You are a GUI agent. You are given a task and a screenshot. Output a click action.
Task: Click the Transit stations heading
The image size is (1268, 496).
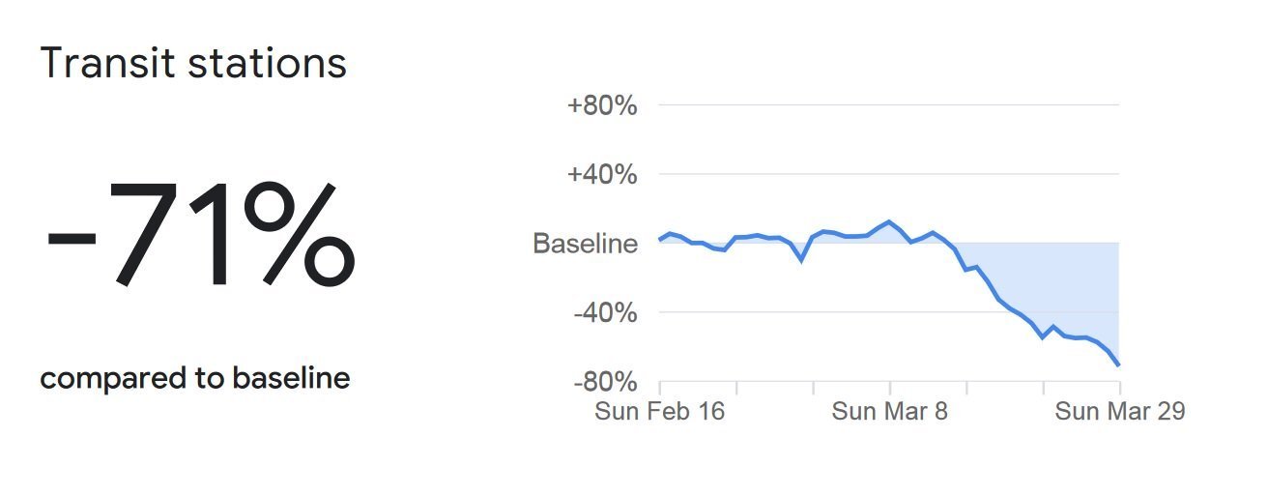(x=193, y=64)
